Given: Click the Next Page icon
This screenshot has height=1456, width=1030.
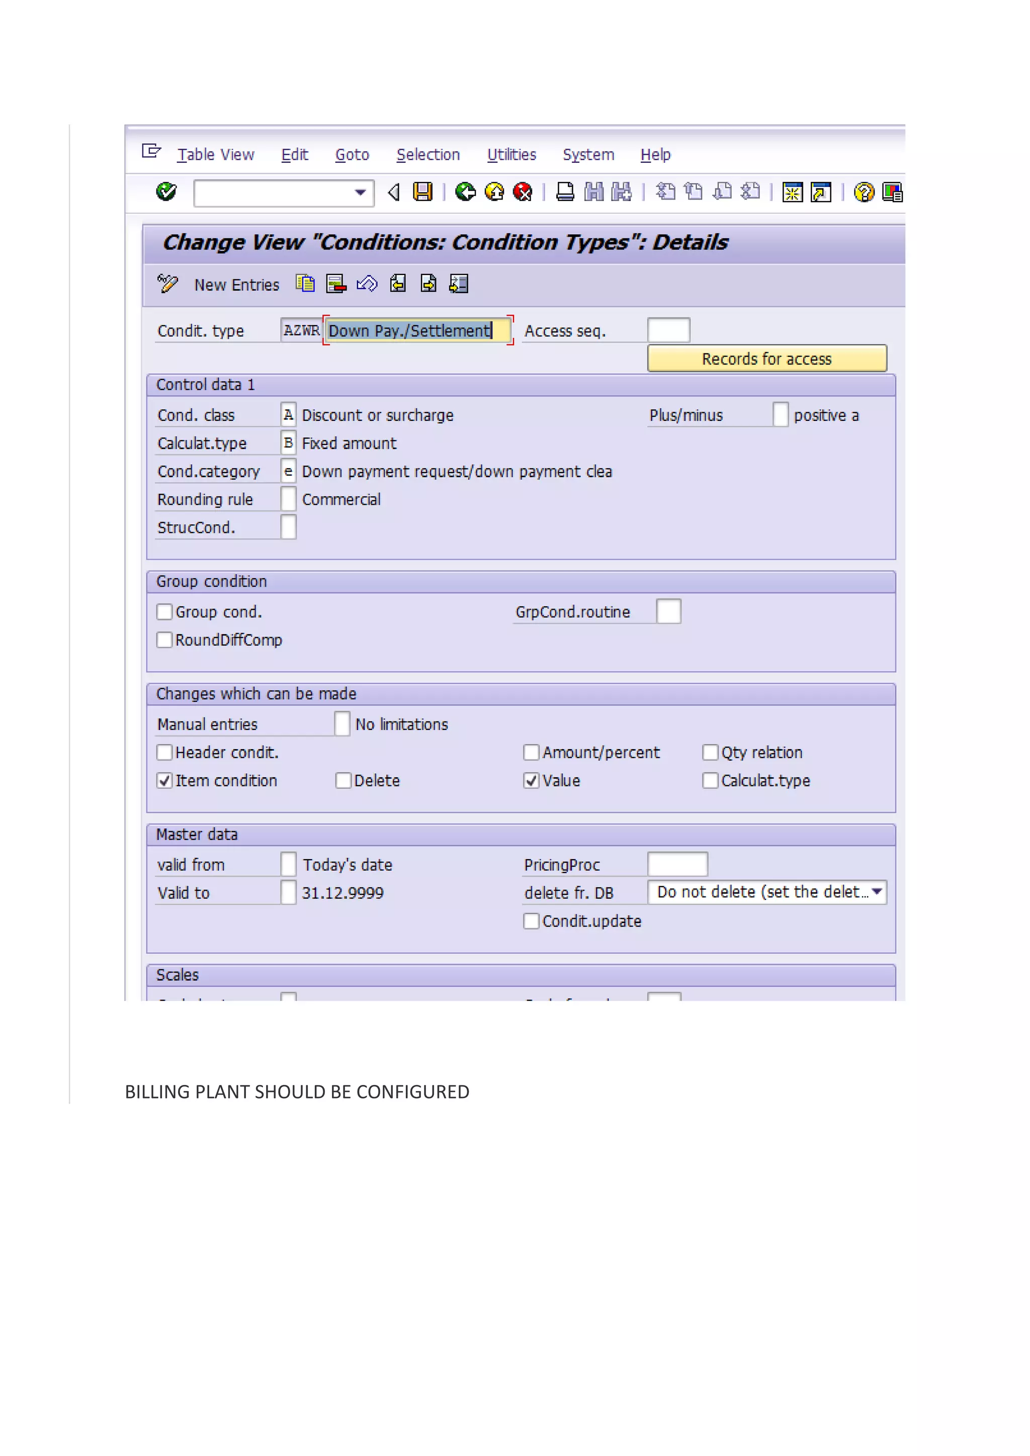Looking at the screenshot, I should (x=722, y=192).
